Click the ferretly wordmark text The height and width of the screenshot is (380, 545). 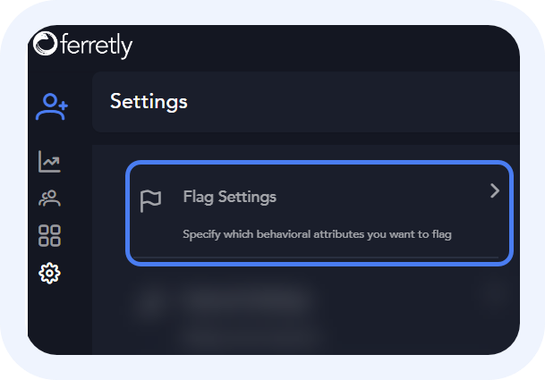point(95,45)
